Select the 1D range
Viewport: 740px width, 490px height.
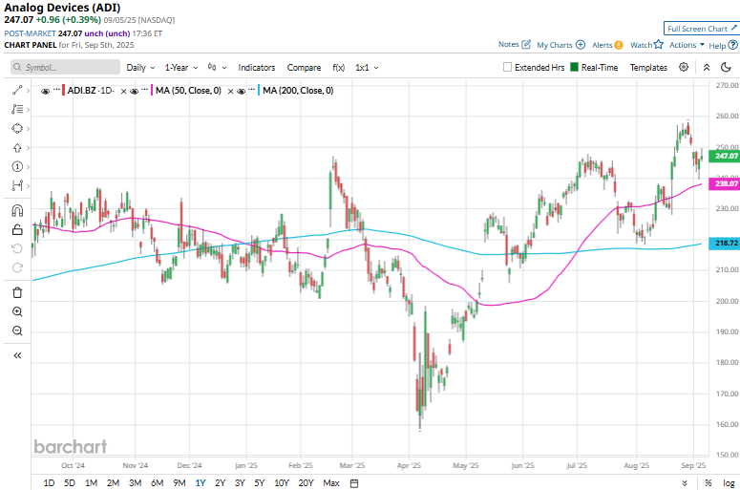[x=49, y=483]
